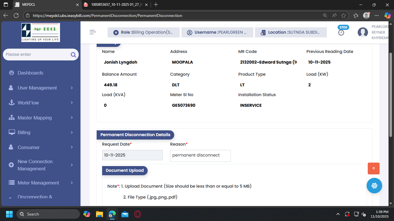Image resolution: width=394 pixels, height=221 pixels.
Task: Click the search magnifier icon in sidebar
Action: (x=73, y=55)
